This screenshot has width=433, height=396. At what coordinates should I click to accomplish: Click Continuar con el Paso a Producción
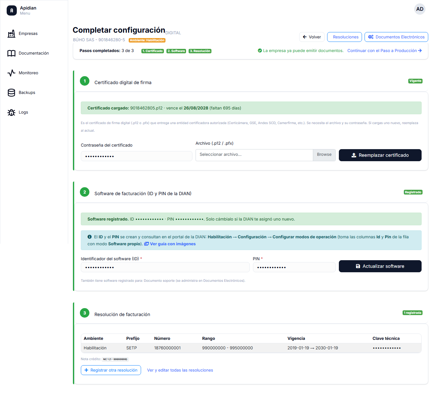click(x=385, y=51)
